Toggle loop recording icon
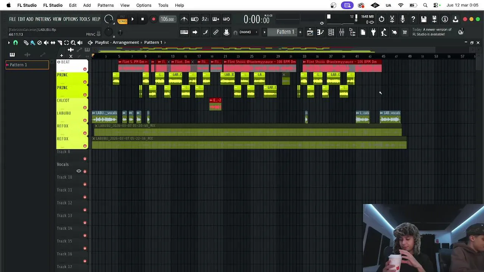 click(x=226, y=19)
